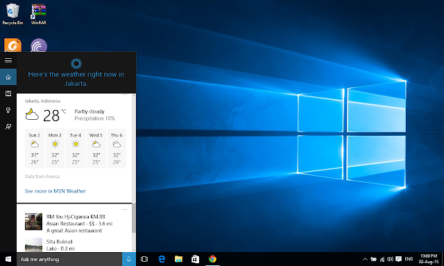Select the WinRAR desktop shortcut

click(39, 14)
